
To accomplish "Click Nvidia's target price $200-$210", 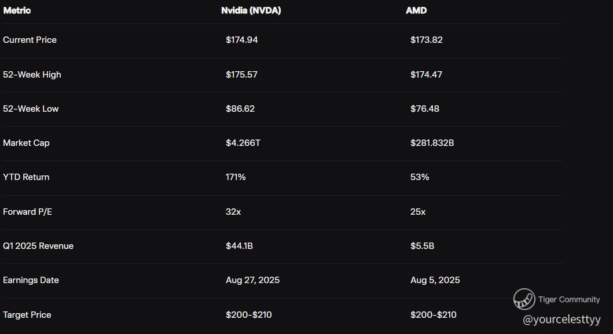I will click(x=248, y=315).
